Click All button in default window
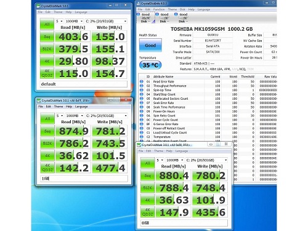Viewport: 308px width, 231px height. coord(47,24)
